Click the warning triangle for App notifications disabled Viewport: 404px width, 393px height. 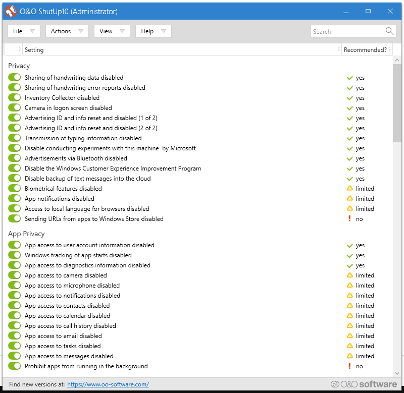tap(349, 198)
